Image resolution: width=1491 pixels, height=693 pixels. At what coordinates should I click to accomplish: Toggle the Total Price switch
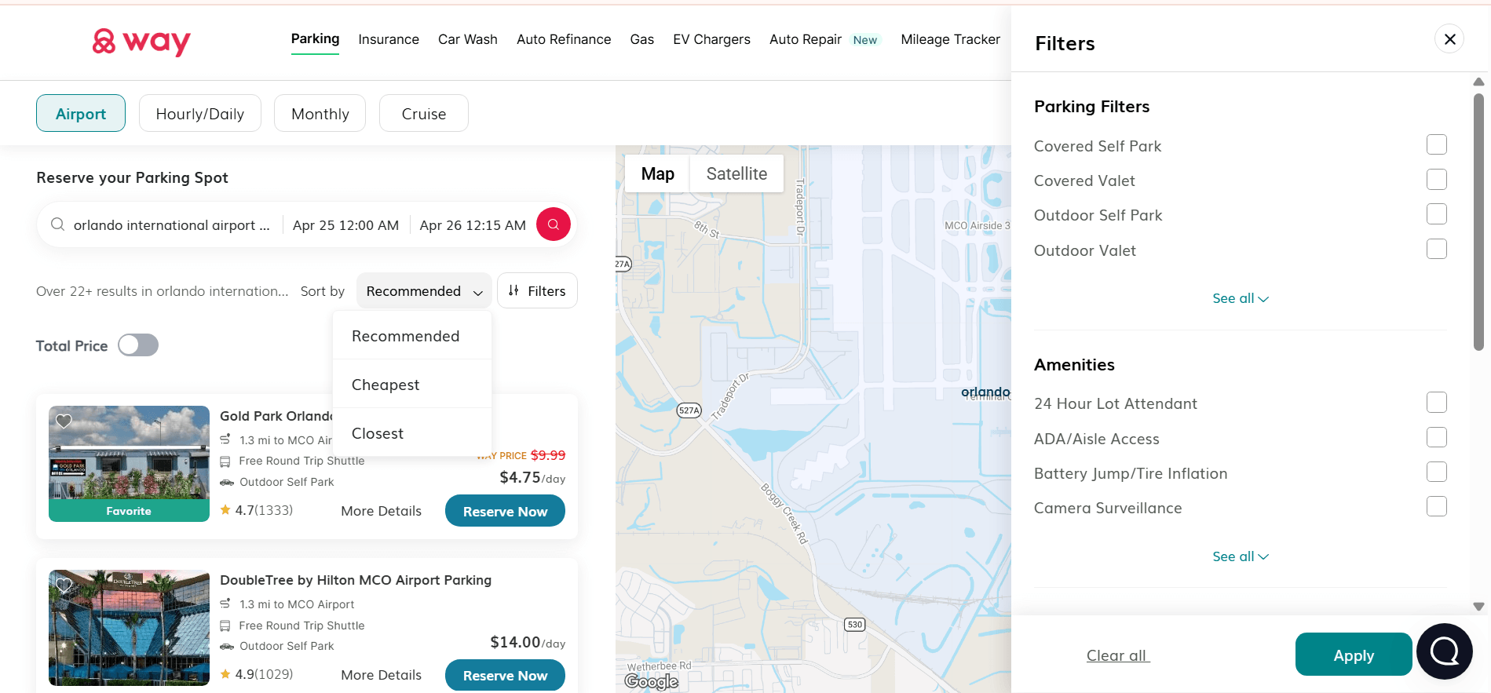pos(138,345)
